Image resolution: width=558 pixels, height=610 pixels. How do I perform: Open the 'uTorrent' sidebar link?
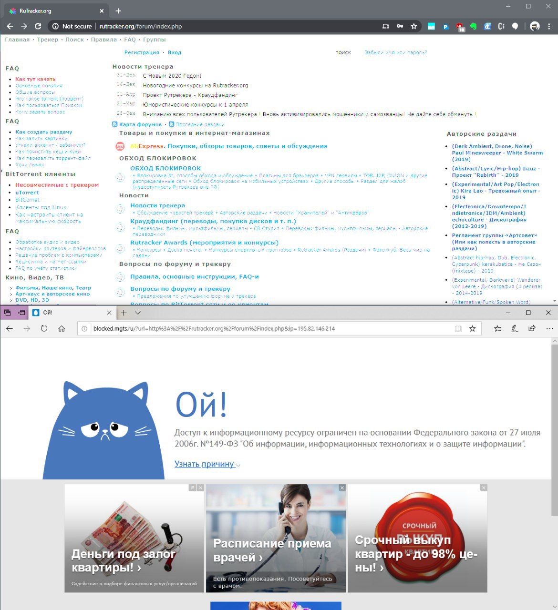click(27, 193)
